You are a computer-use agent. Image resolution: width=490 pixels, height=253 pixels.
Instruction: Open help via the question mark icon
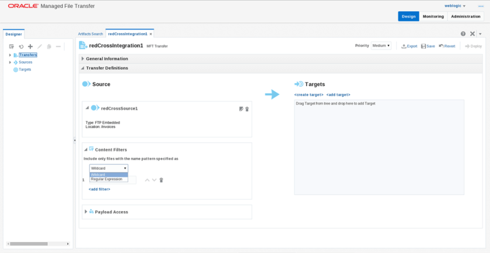(x=463, y=34)
